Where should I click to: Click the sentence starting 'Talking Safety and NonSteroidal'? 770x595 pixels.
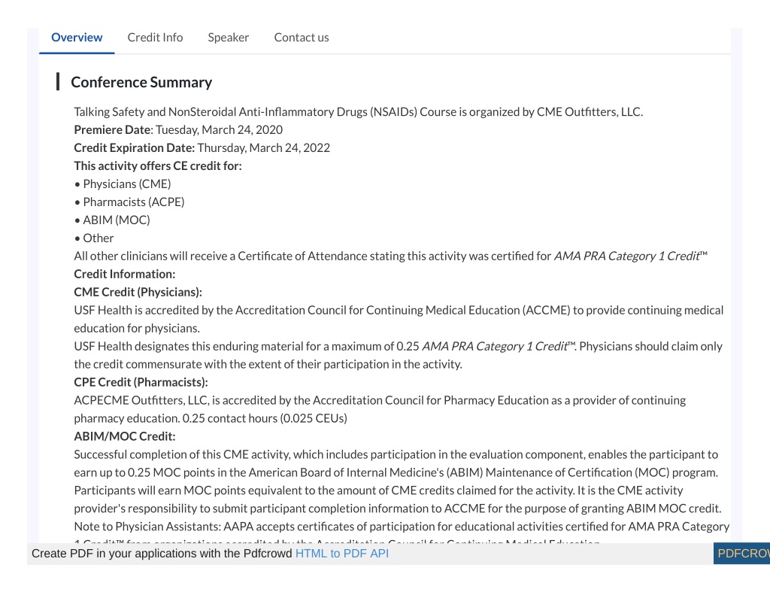[x=359, y=112]
